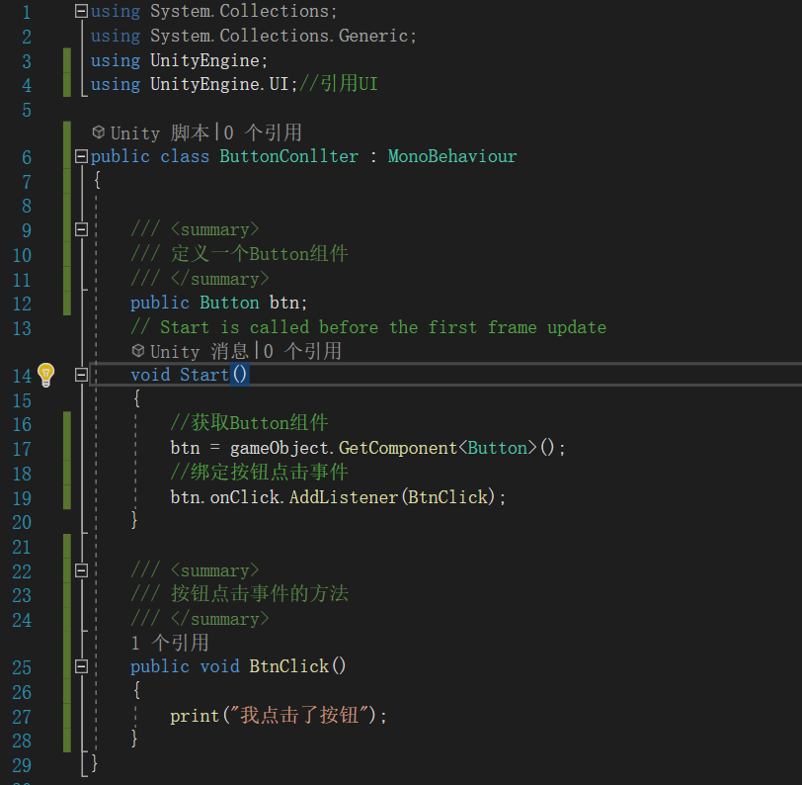Click the print statement string '我点击了按钮'
802x785 pixels.
click(299, 715)
